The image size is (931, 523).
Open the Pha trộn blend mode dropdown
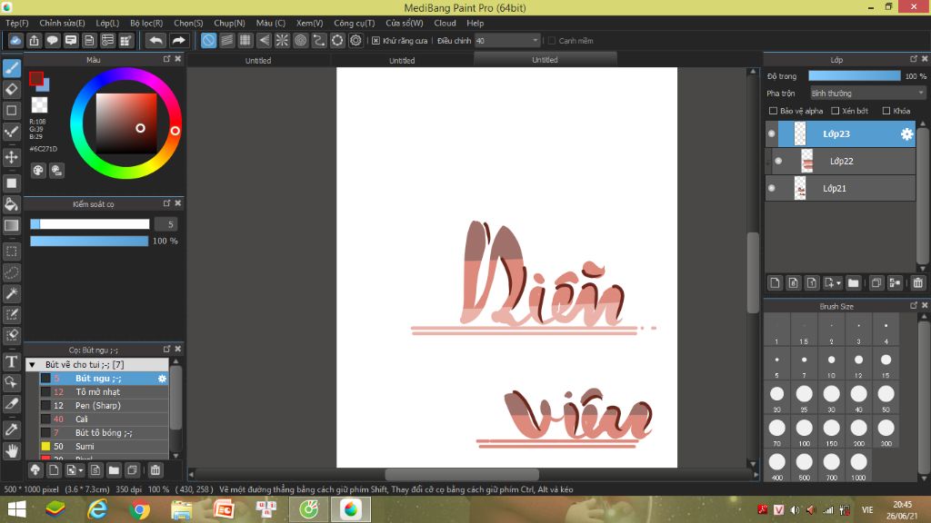coord(868,94)
